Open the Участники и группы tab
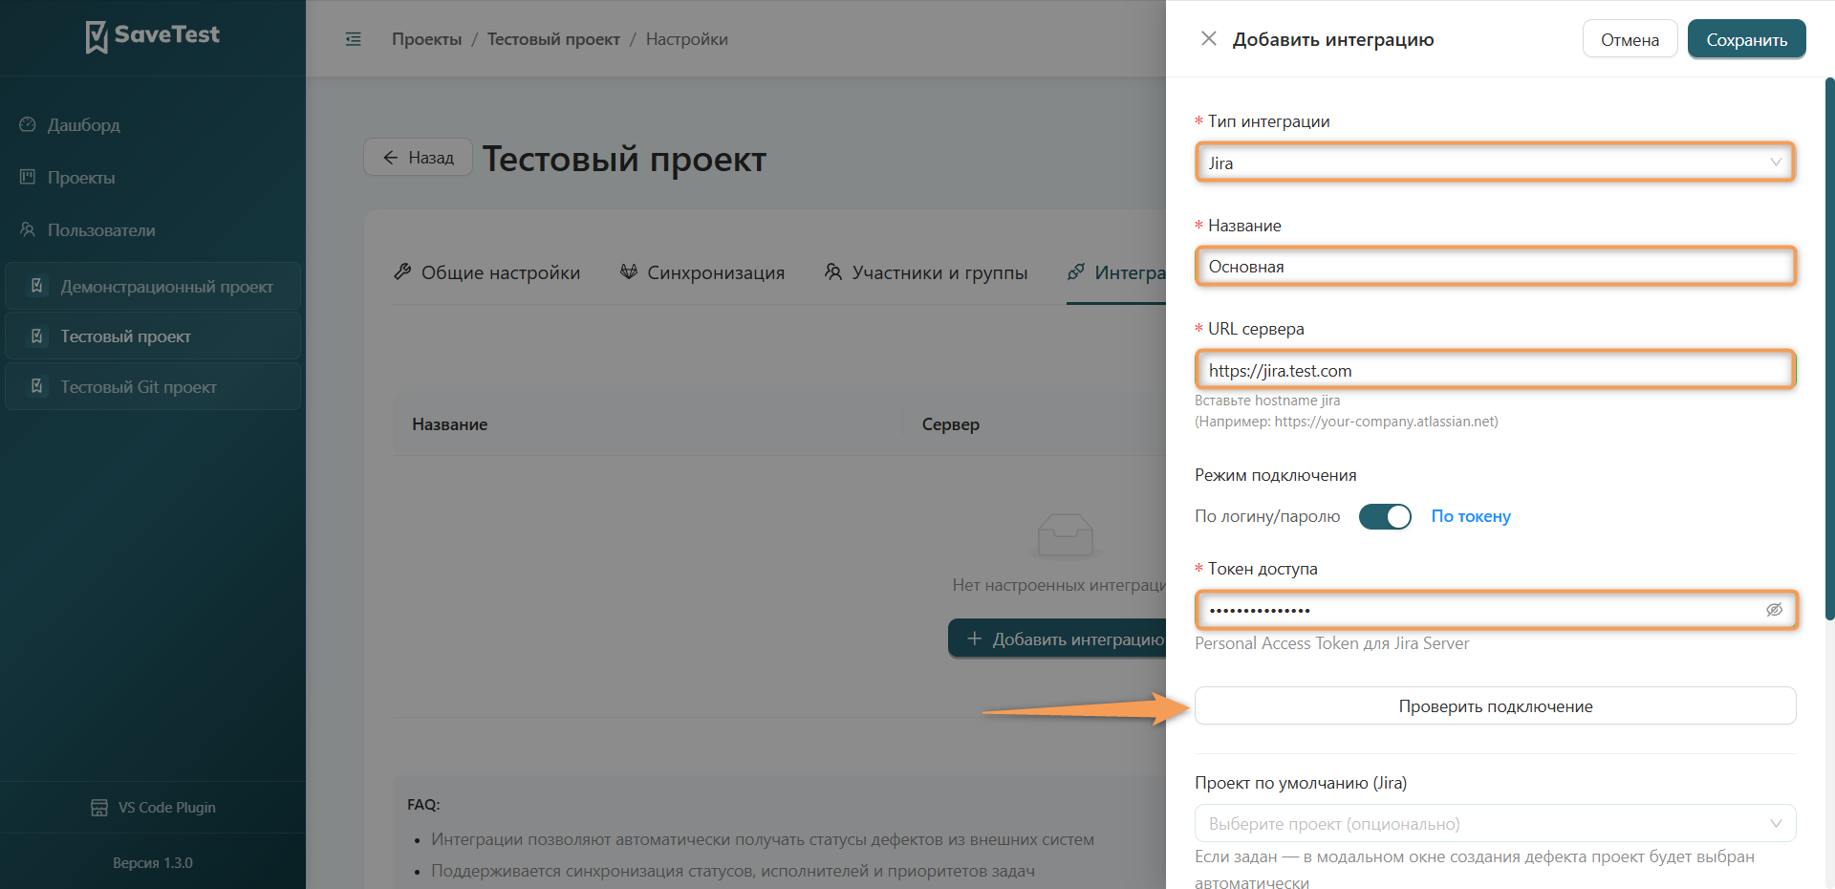Image resolution: width=1835 pixels, height=889 pixels. [926, 272]
